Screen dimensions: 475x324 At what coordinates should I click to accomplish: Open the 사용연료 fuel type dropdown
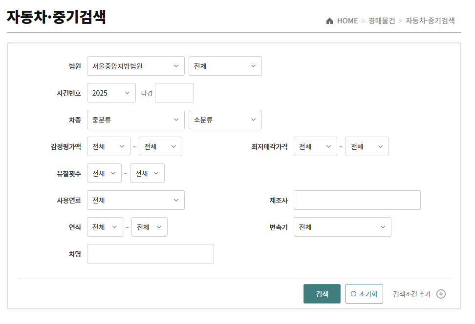tap(136, 200)
